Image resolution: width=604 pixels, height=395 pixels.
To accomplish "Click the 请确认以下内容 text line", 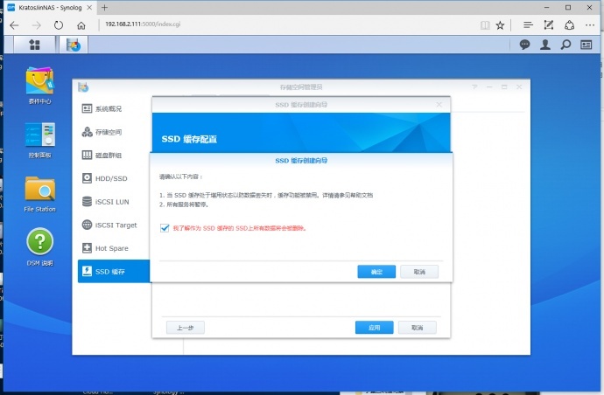I will tap(180, 177).
